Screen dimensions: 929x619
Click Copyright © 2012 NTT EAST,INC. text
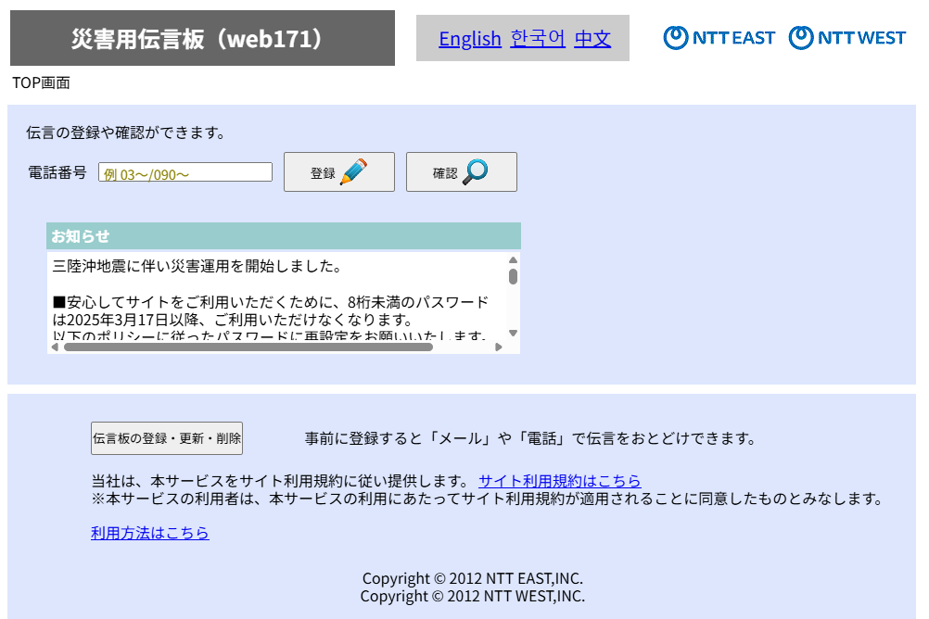473,578
